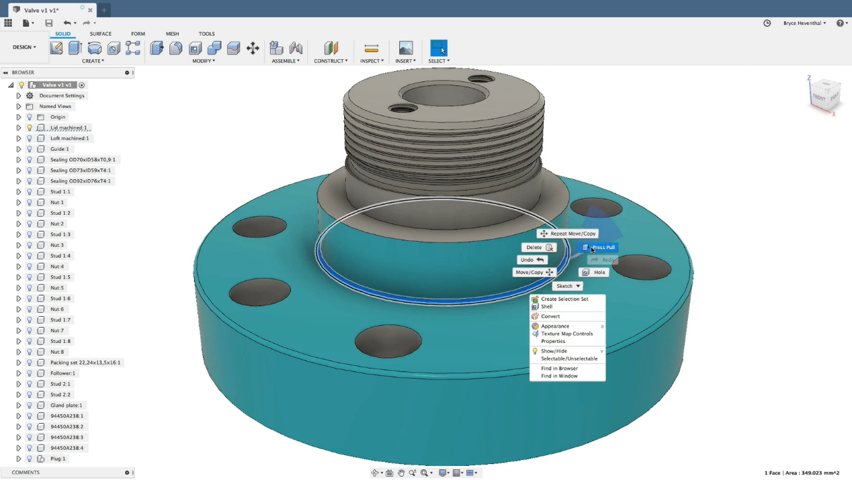This screenshot has height=480, width=852.
Task: Expand the Origin folder in the browser
Action: click(18, 117)
